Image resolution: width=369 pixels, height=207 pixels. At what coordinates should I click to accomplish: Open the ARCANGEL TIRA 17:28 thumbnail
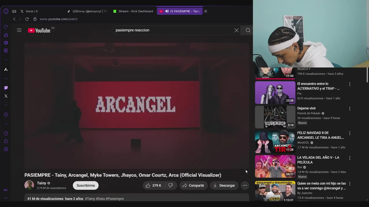tap(275, 142)
